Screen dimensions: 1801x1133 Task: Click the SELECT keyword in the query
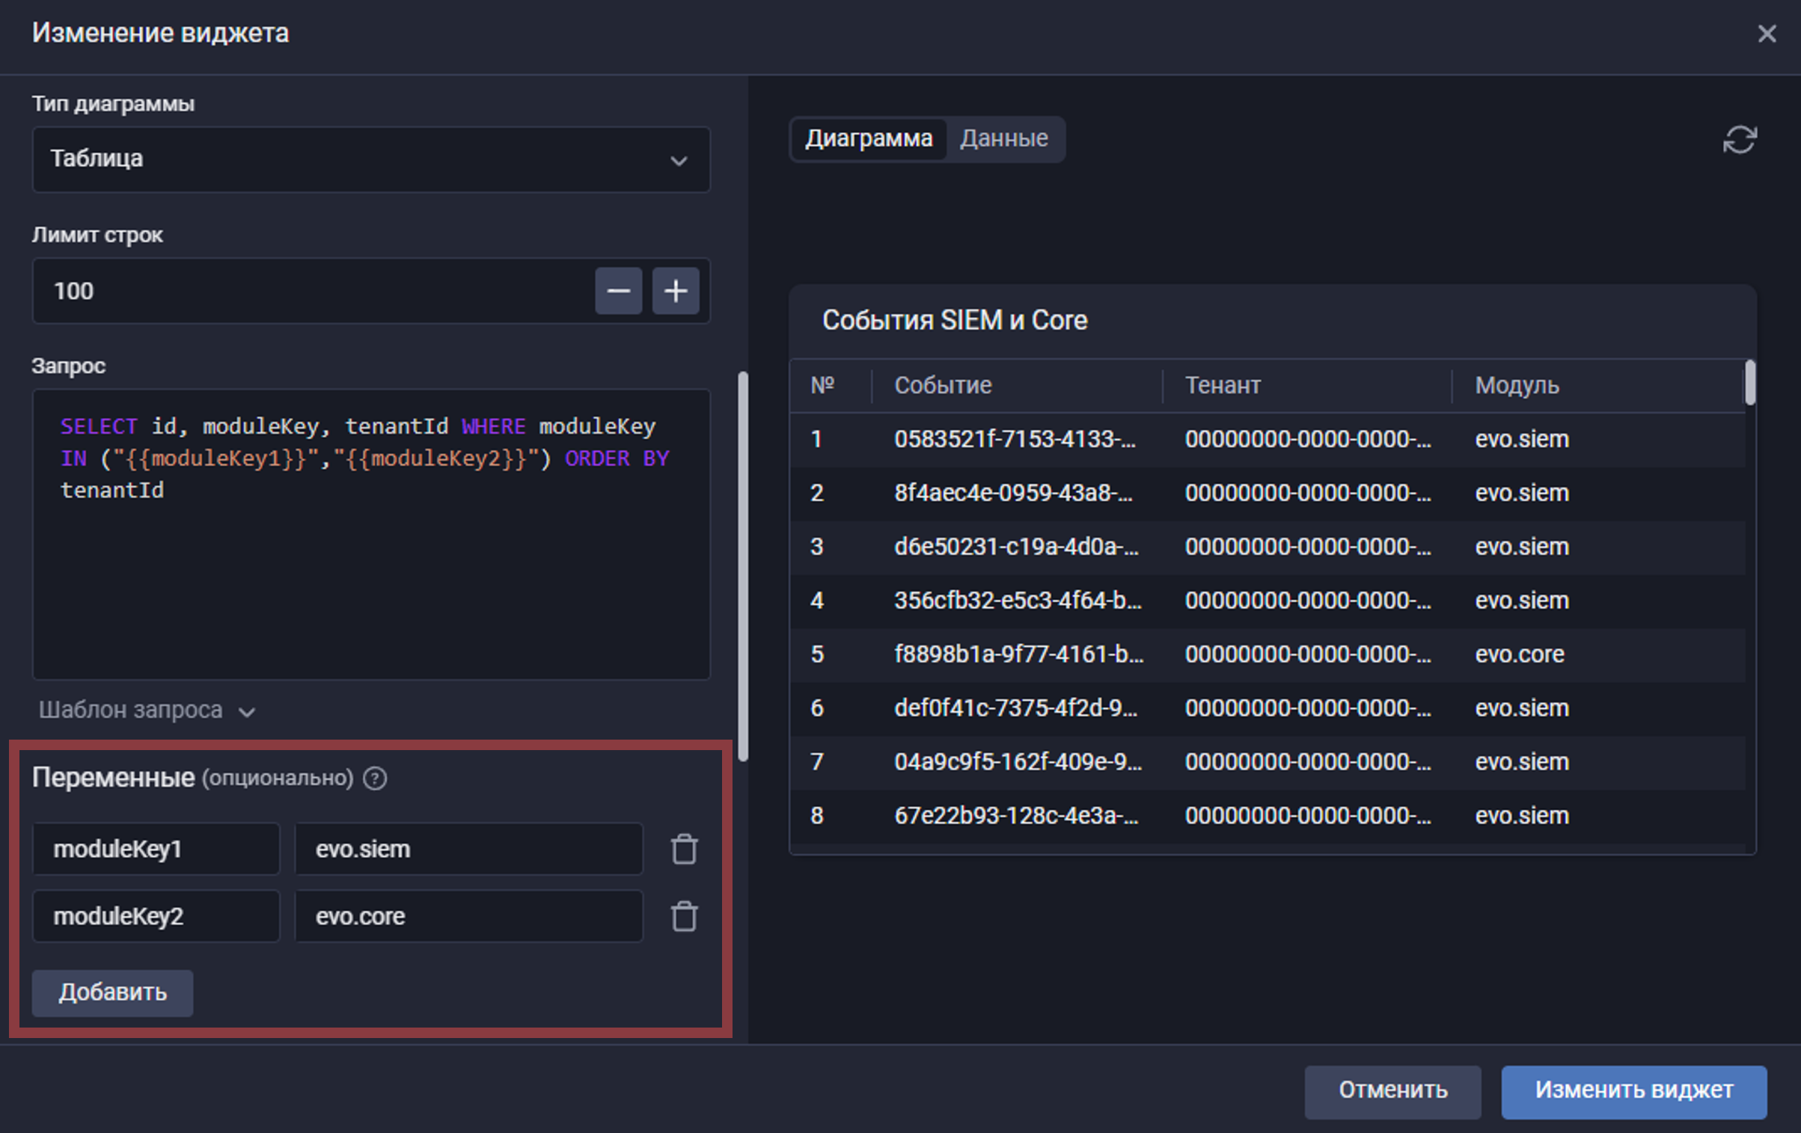(x=99, y=427)
